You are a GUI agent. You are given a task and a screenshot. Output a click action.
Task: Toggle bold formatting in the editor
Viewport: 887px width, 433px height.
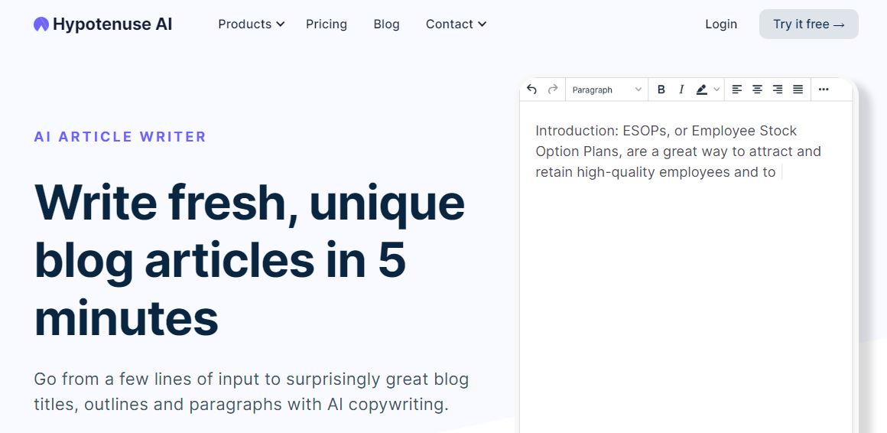coord(661,90)
